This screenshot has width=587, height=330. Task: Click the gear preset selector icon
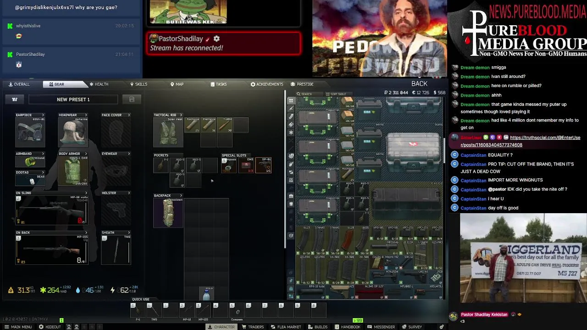[x=15, y=99]
